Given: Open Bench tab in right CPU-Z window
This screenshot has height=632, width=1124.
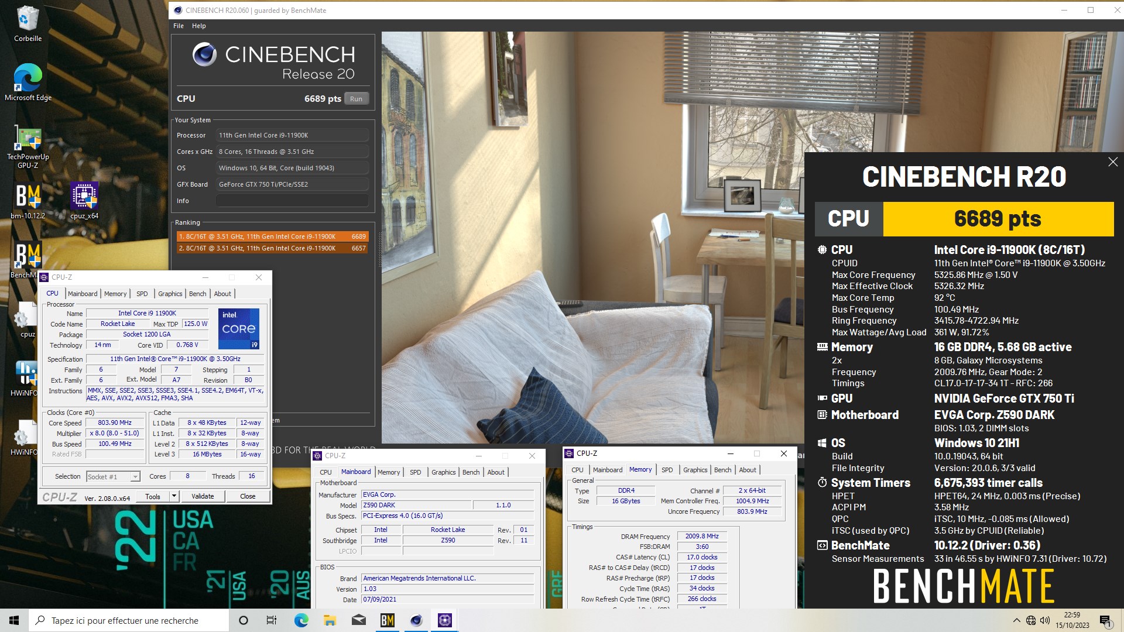Looking at the screenshot, I should point(723,470).
